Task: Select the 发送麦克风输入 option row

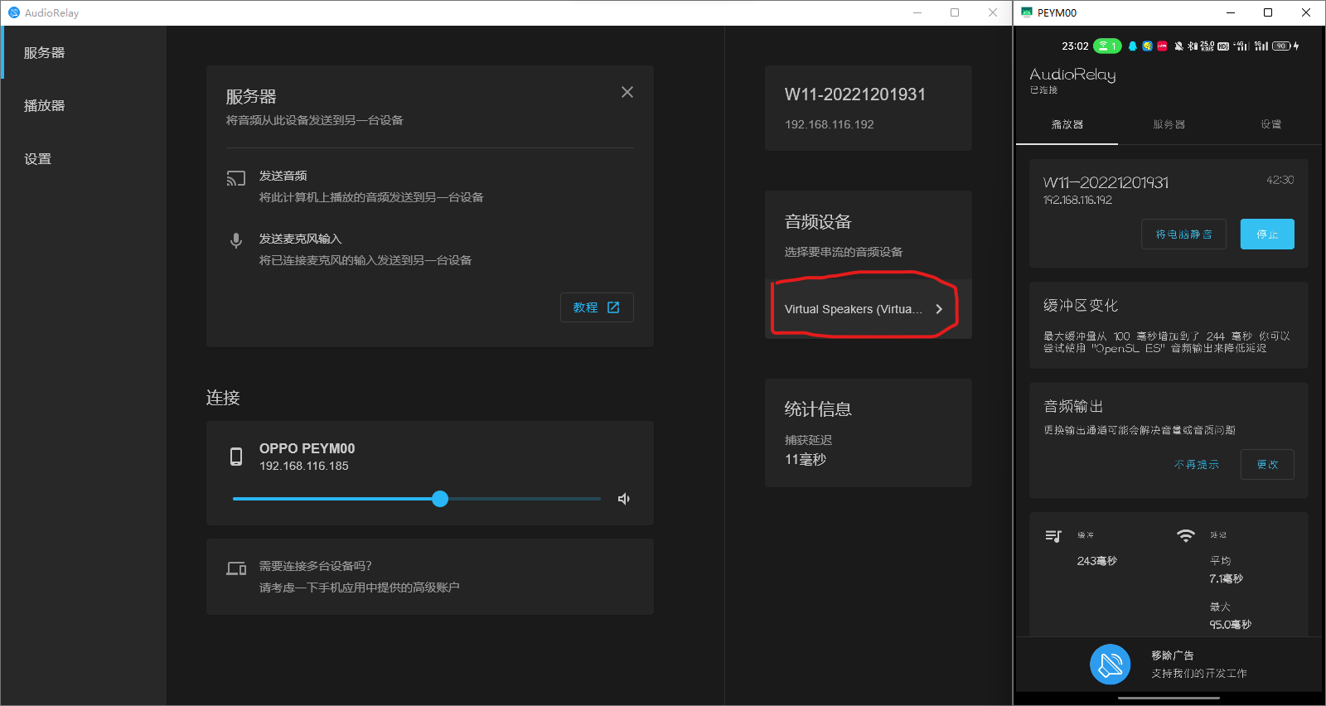Action: pos(429,249)
